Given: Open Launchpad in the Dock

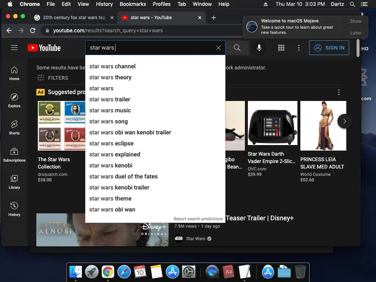Looking at the screenshot, I should (91, 272).
